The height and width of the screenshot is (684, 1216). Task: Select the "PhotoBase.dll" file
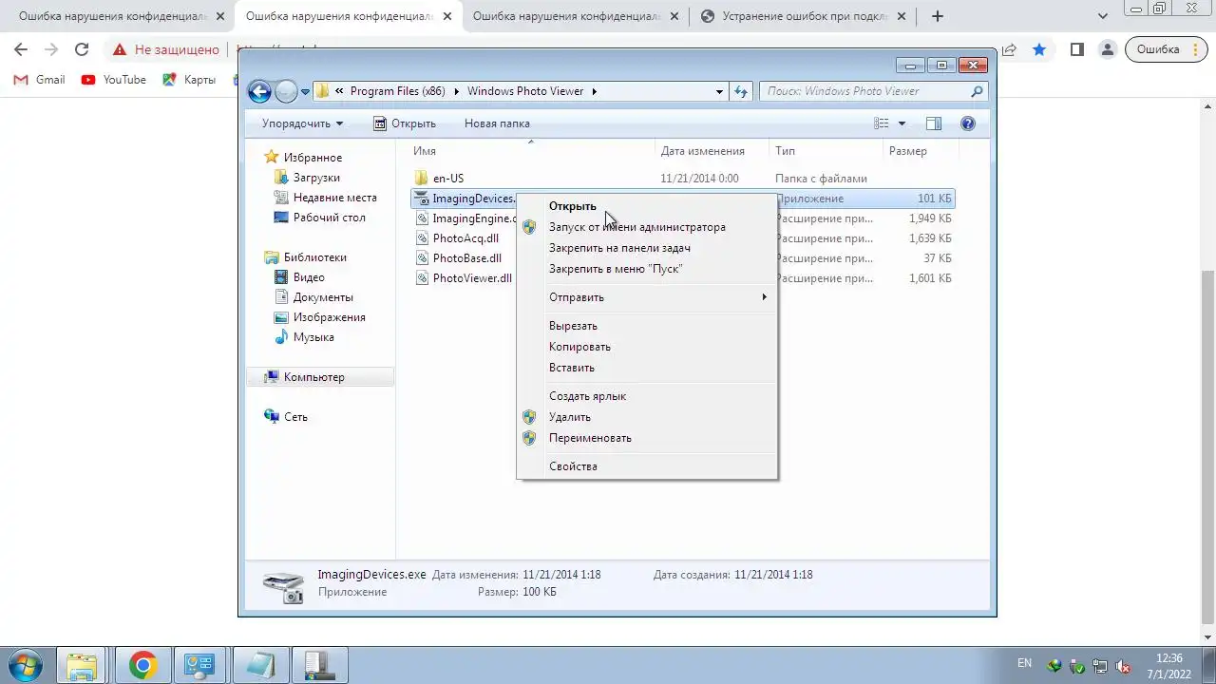(466, 258)
